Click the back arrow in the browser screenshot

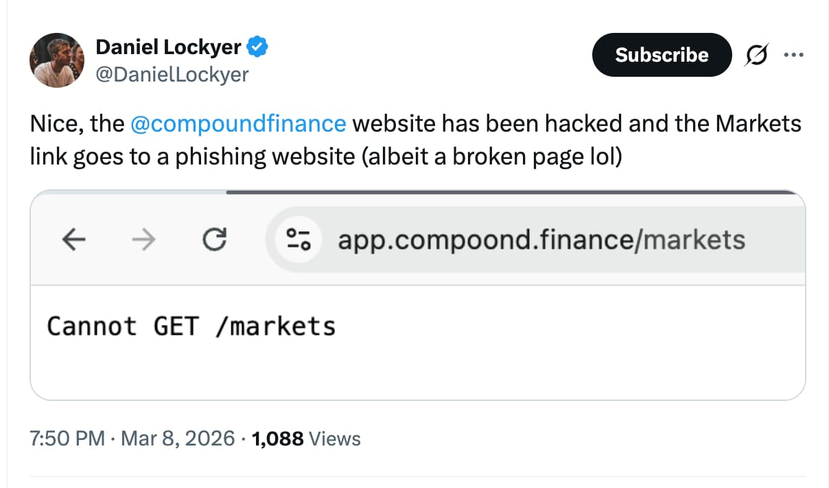75,240
